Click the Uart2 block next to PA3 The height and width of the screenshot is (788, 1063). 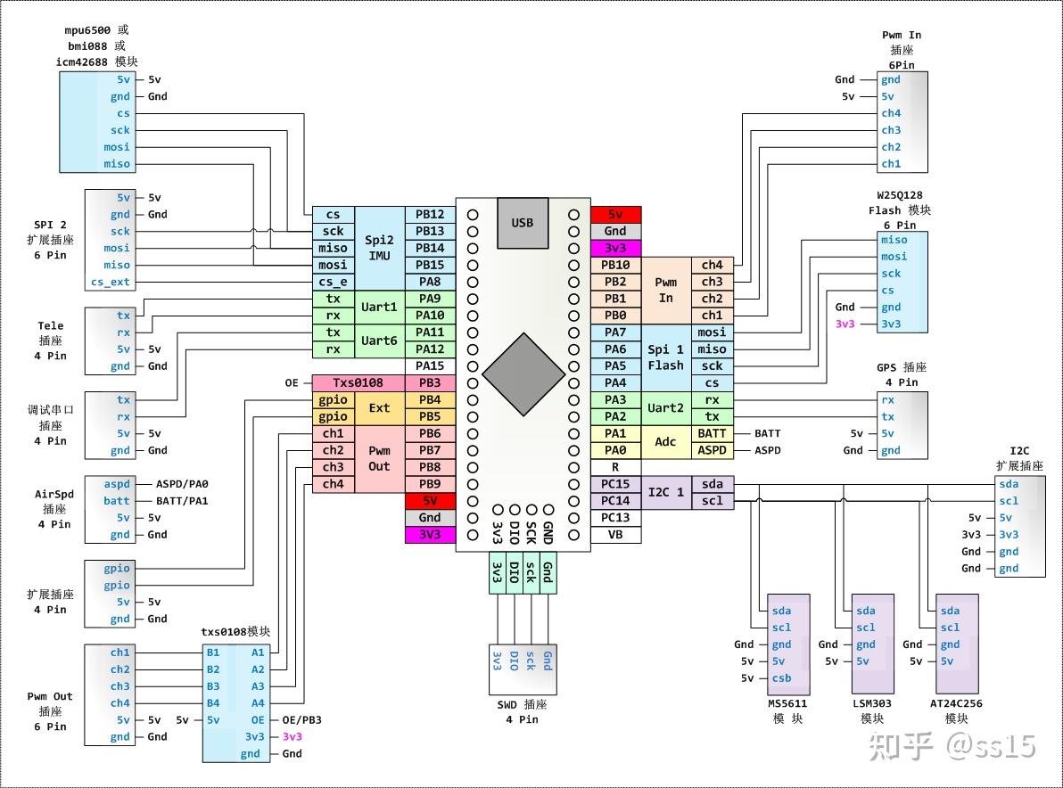click(x=665, y=408)
